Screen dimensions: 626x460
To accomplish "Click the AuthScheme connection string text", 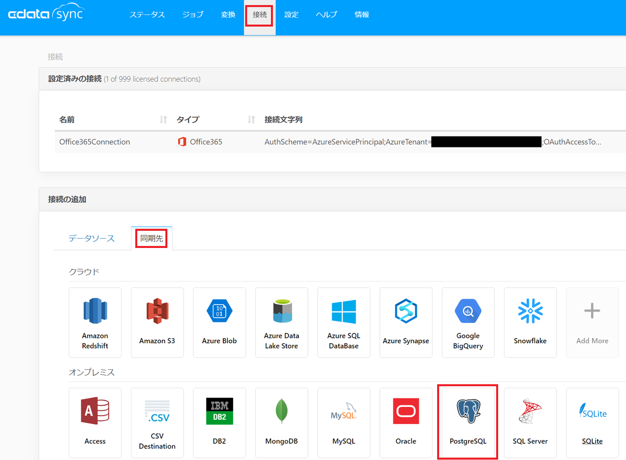I will [x=433, y=142].
